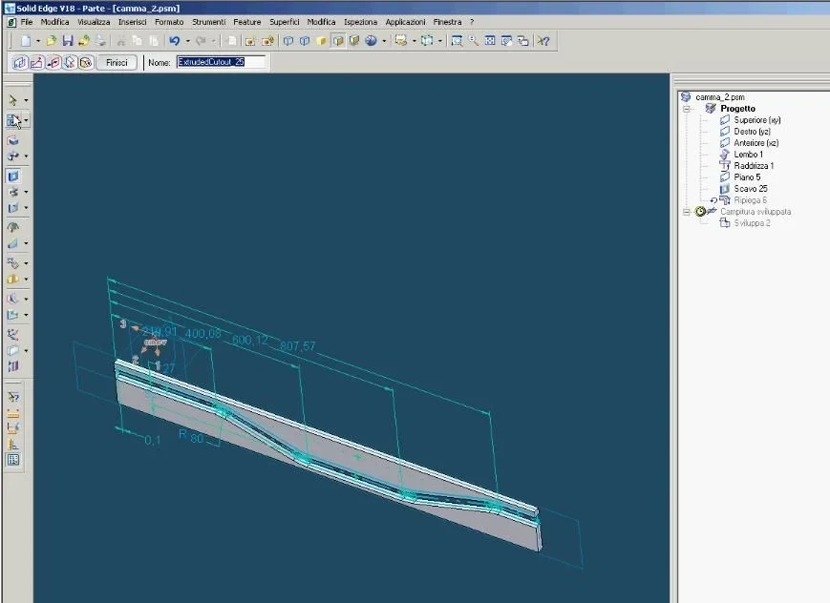Open the Strumenti menu
830x603 pixels.
click(x=208, y=22)
